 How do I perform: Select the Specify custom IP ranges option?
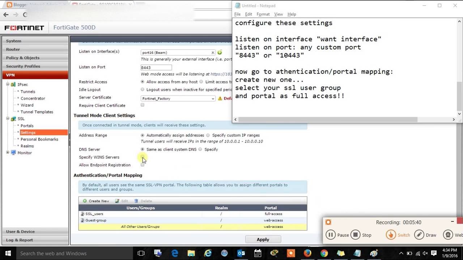pyautogui.click(x=208, y=135)
